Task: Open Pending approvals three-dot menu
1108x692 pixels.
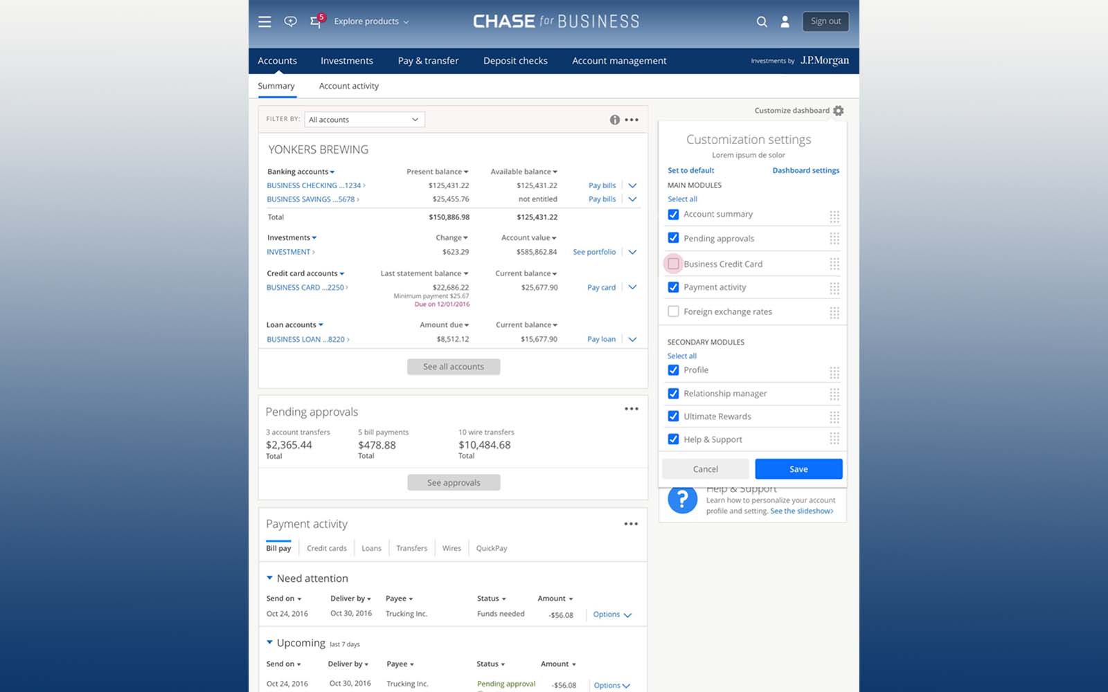Action: [632, 409]
